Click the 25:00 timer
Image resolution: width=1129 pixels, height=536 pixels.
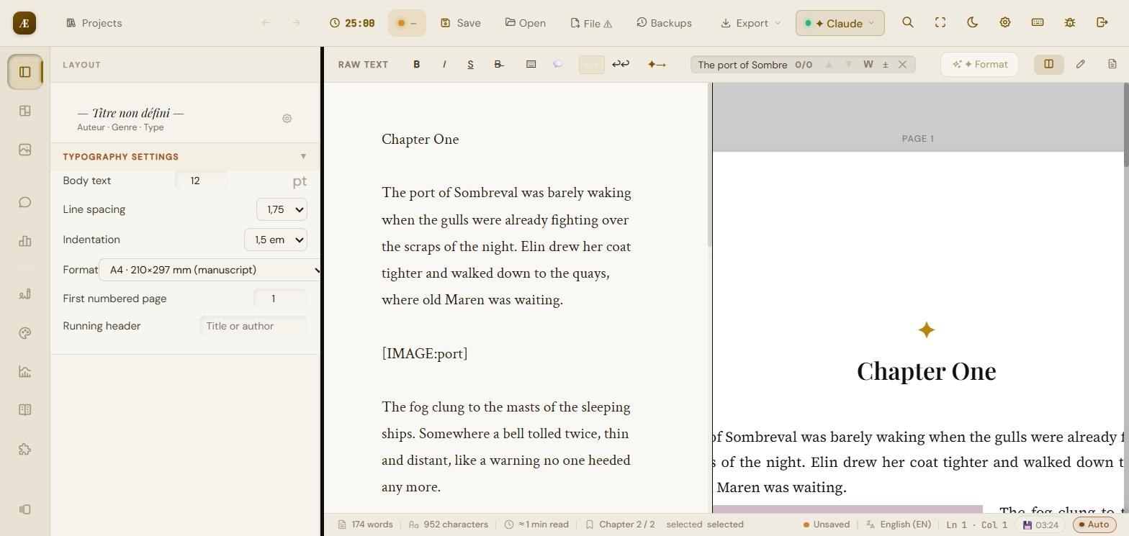[352, 23]
